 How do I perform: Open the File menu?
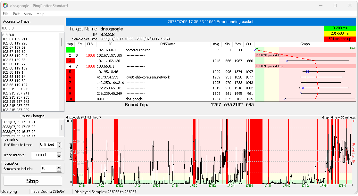pos(6,14)
